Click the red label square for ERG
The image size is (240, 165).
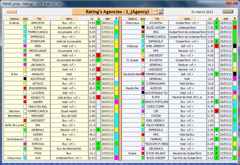(143, 32)
